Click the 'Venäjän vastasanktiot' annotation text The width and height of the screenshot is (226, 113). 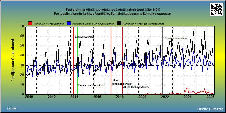coord(91,85)
